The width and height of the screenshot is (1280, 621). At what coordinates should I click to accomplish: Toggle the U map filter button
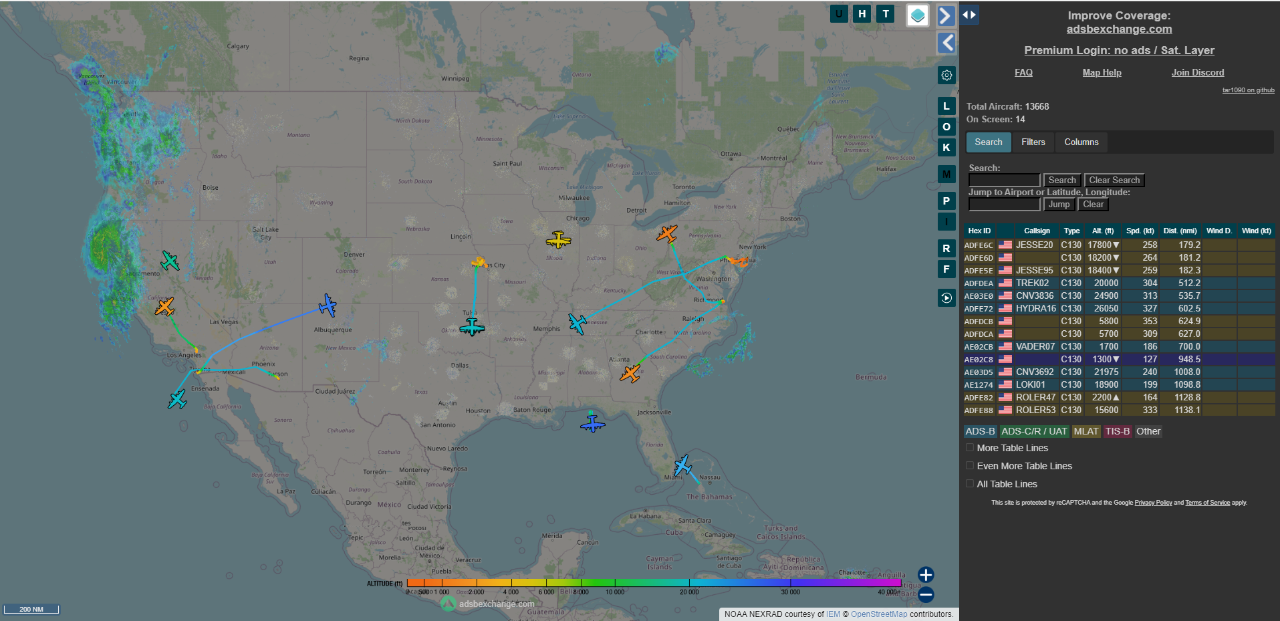pos(839,13)
